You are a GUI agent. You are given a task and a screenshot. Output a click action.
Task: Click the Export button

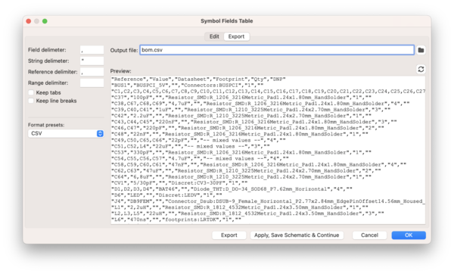tap(229, 235)
